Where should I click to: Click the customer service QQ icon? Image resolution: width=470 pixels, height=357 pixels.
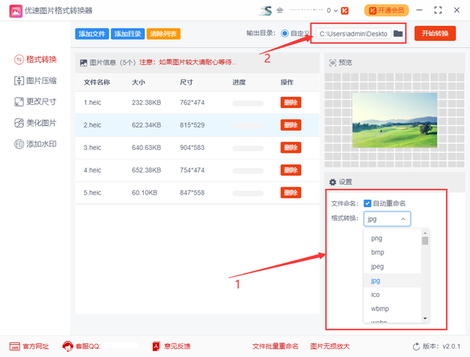coord(68,346)
